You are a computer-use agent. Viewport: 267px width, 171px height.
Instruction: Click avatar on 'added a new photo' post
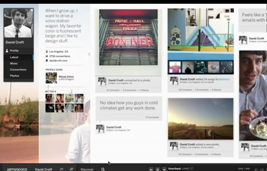(x=174, y=146)
